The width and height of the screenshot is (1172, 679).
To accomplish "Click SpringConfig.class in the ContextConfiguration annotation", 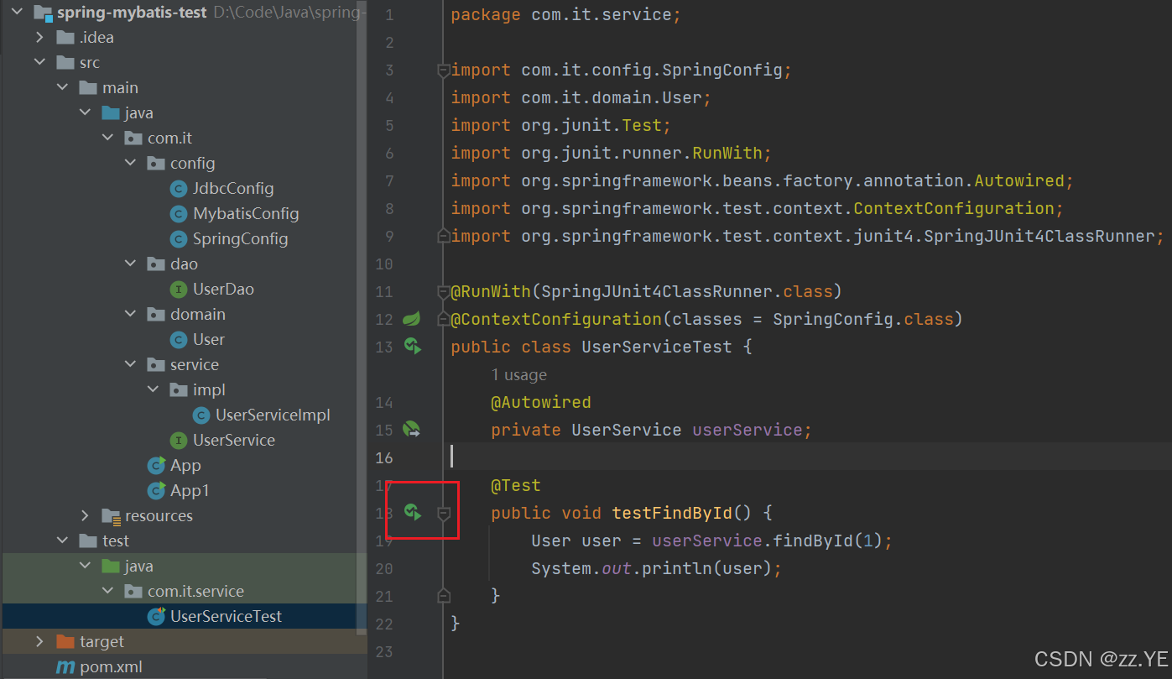I will tap(863, 320).
